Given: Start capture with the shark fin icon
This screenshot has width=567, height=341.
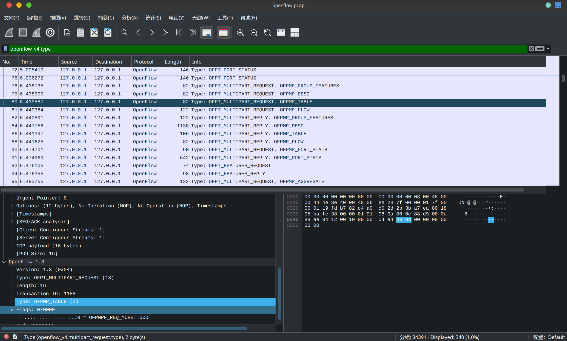Looking at the screenshot, I should (x=9, y=32).
